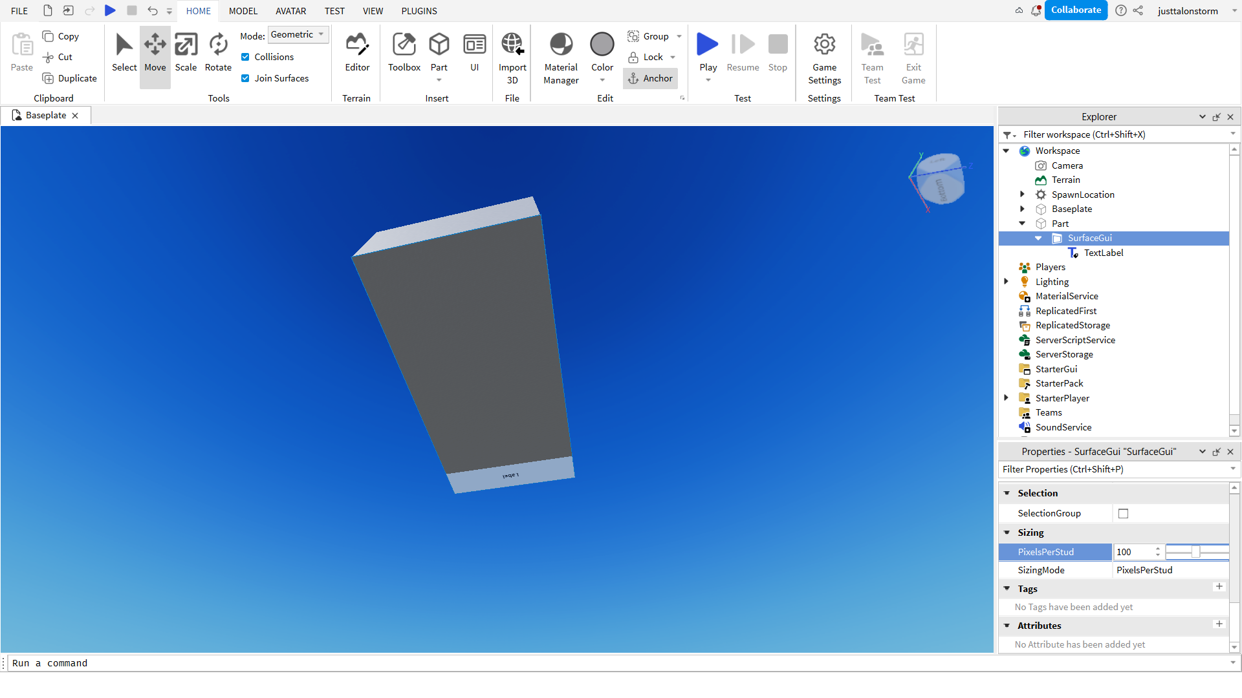Open the Toolbox
1242x698 pixels.
point(404,55)
